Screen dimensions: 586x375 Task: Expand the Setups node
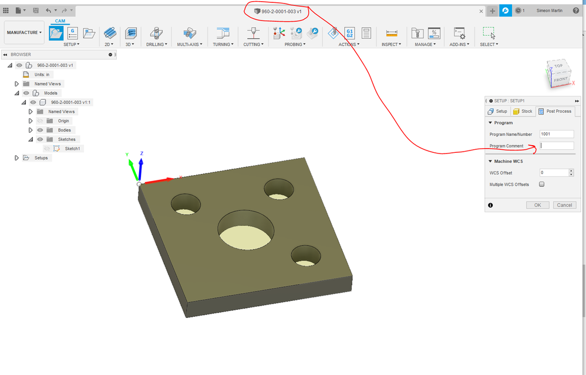tap(16, 158)
